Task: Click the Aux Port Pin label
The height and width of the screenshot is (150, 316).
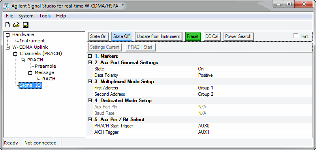Action: click(x=105, y=107)
